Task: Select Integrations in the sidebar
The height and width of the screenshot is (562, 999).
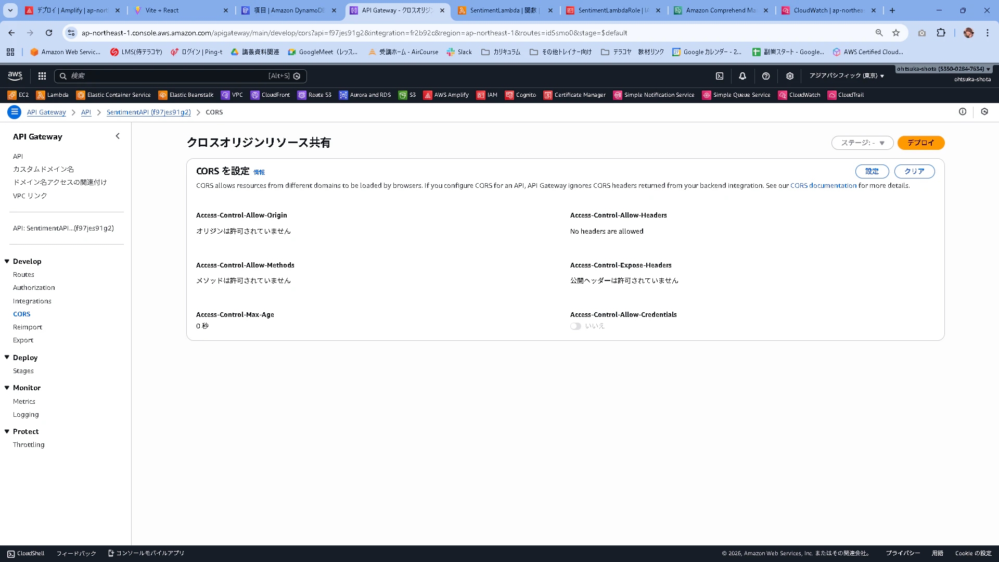Action: (x=32, y=301)
